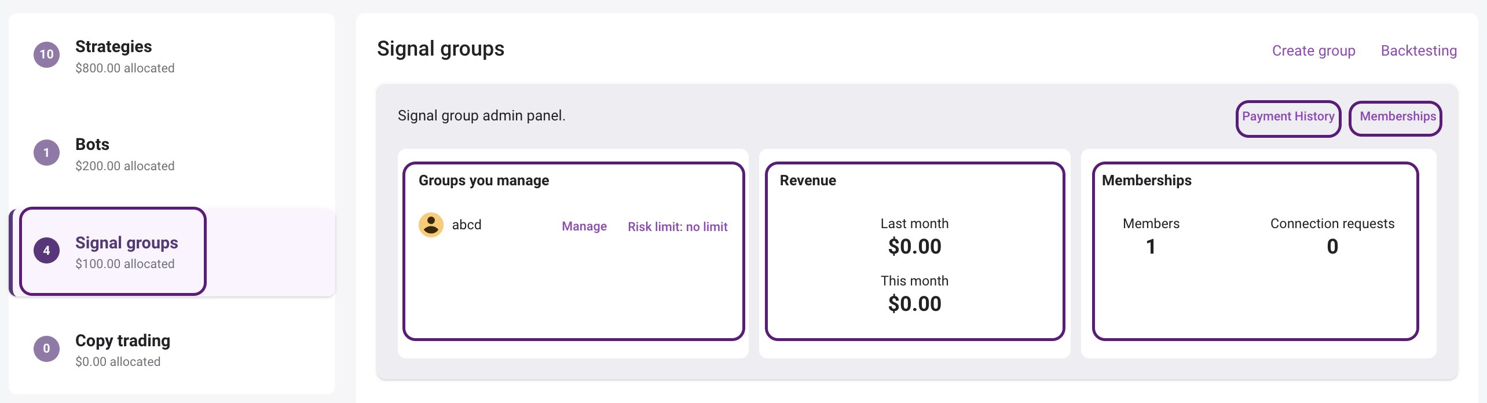Click the Connection requests count value
The height and width of the screenshot is (403, 1487).
click(x=1332, y=247)
